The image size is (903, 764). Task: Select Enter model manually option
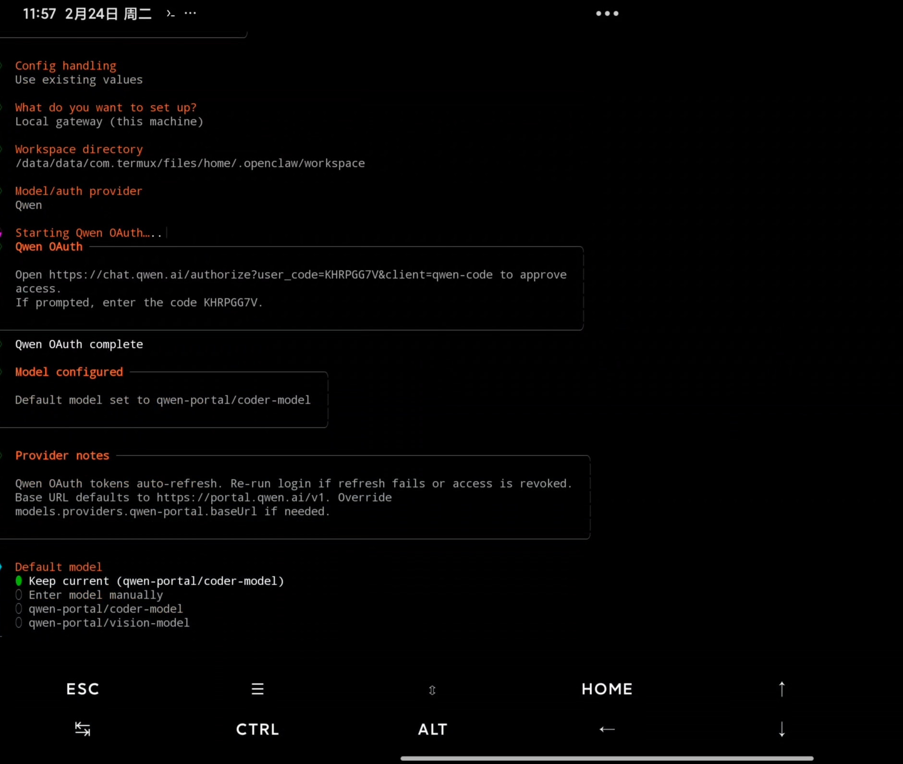click(95, 595)
